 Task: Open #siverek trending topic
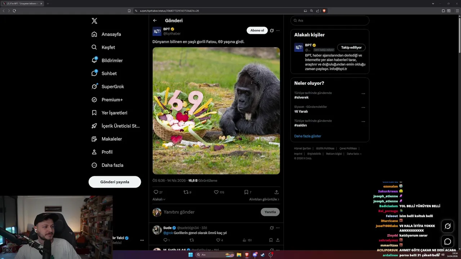point(301,97)
